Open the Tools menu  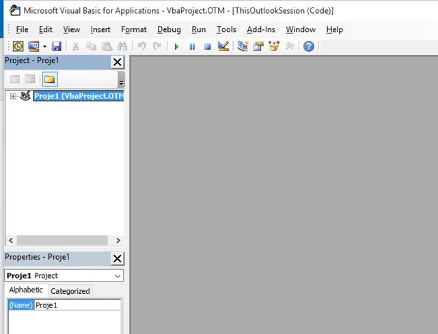[x=226, y=29]
